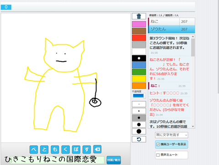This screenshot has width=219, height=165.
Task: Delete a letter with the backspace icon
Action: click(97, 150)
